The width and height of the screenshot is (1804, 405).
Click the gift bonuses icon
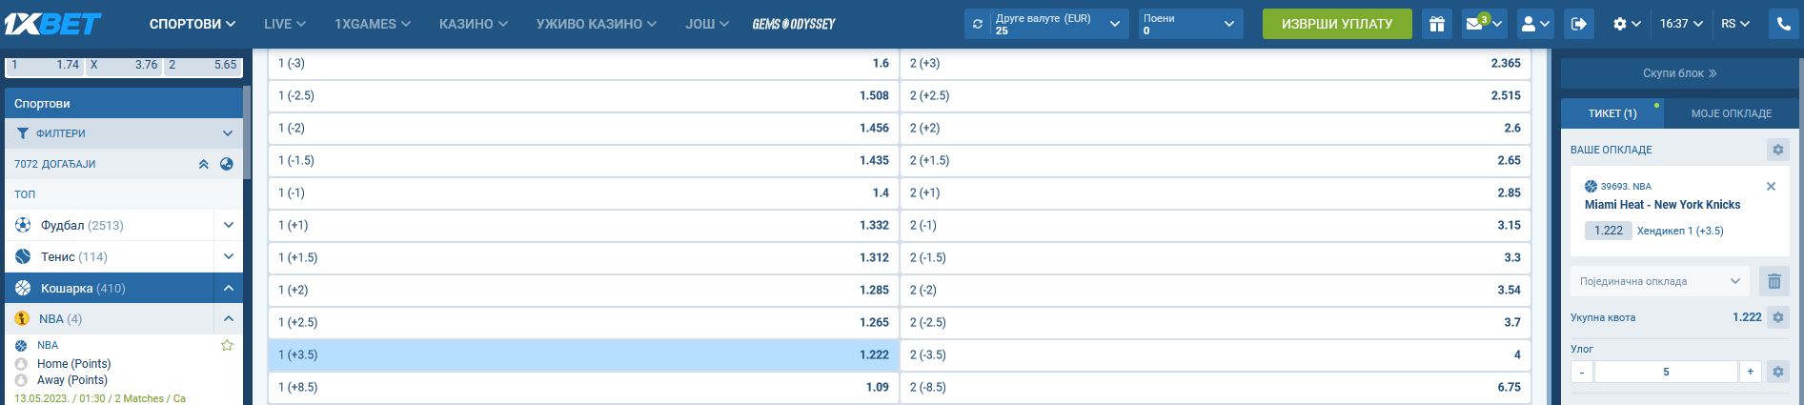tap(1436, 24)
